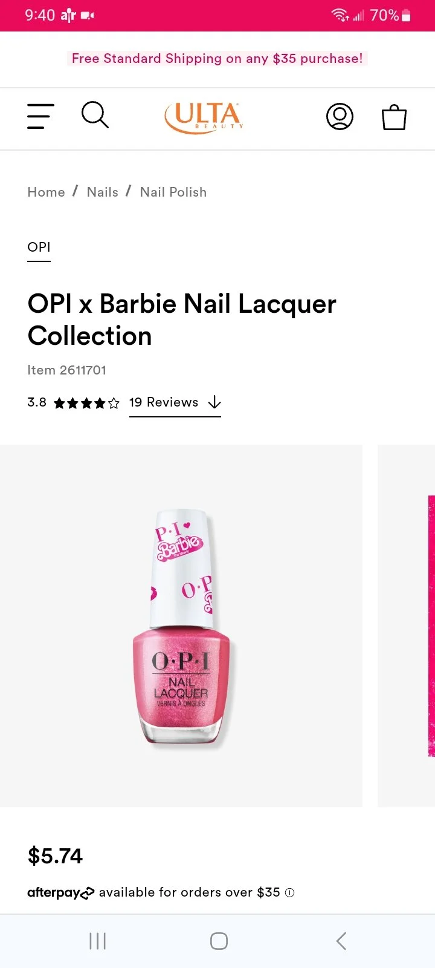The height and width of the screenshot is (968, 435).
Task: Tap the afterpay logo
Action: coord(61,892)
